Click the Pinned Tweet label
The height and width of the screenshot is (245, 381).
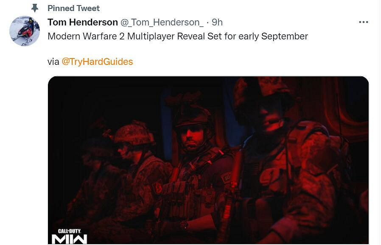tap(73, 8)
